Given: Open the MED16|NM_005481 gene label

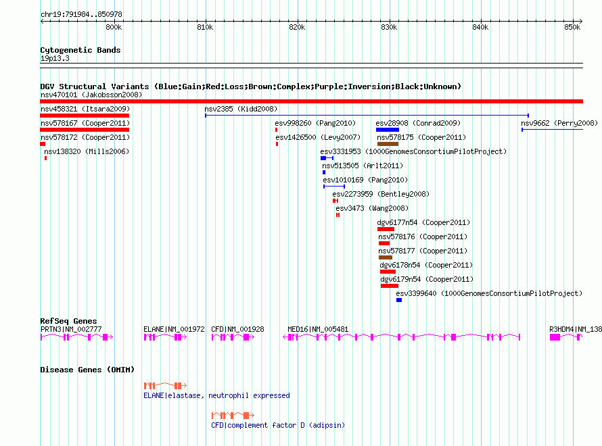Looking at the screenshot, I should click(318, 329).
